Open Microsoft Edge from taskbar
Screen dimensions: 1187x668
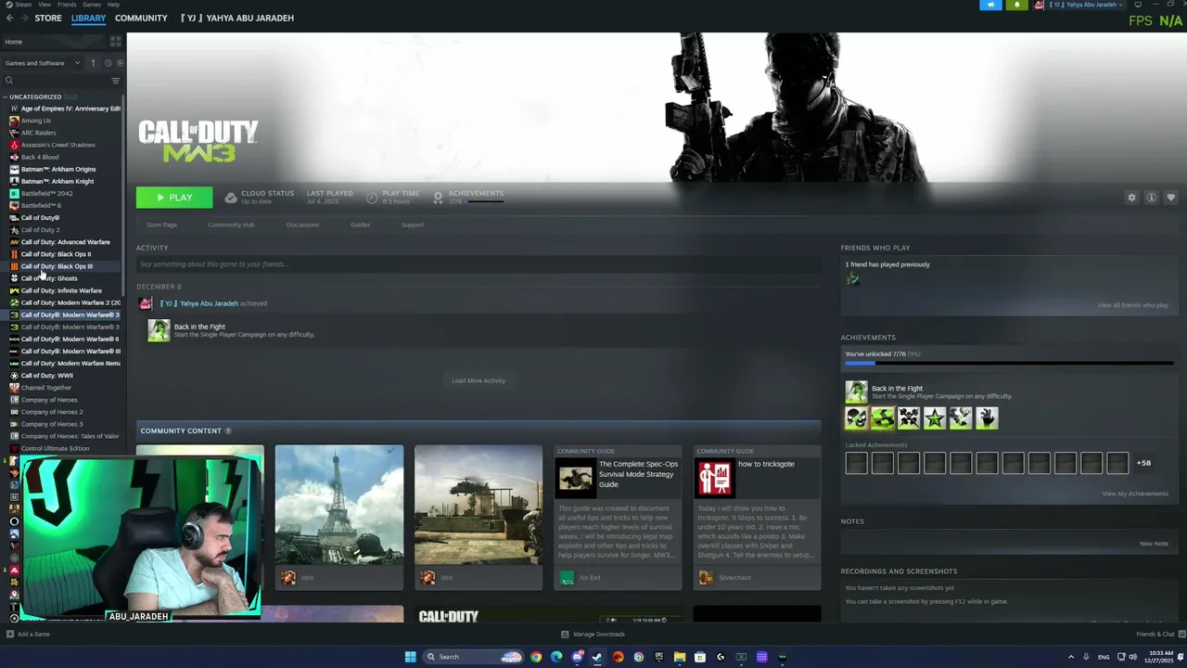(556, 657)
